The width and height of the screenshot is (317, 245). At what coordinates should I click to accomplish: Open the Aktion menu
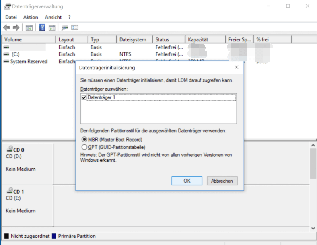[31, 17]
